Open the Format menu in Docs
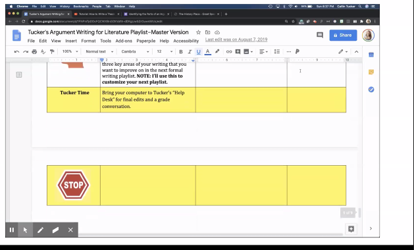Image resolution: width=414 pixels, height=250 pixels. point(88,41)
